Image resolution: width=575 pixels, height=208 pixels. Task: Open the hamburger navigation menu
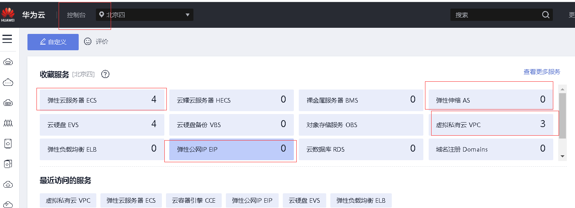click(7, 39)
